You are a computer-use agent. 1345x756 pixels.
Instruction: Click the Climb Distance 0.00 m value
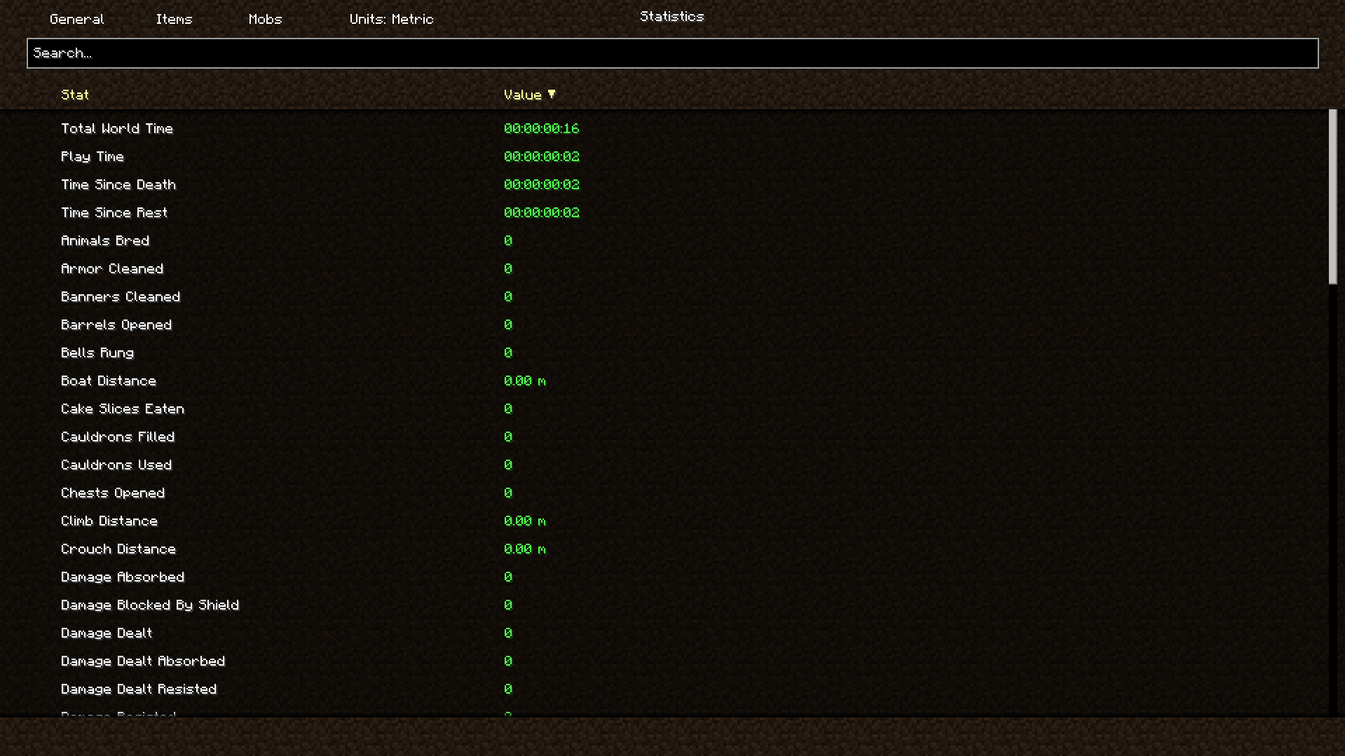[524, 521]
